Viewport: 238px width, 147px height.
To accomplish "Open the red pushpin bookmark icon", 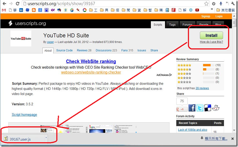I will pyautogui.click(x=78, y=10).
